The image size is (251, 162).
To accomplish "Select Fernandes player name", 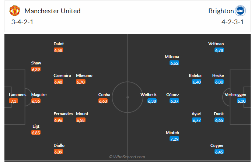I will coord(63,114).
